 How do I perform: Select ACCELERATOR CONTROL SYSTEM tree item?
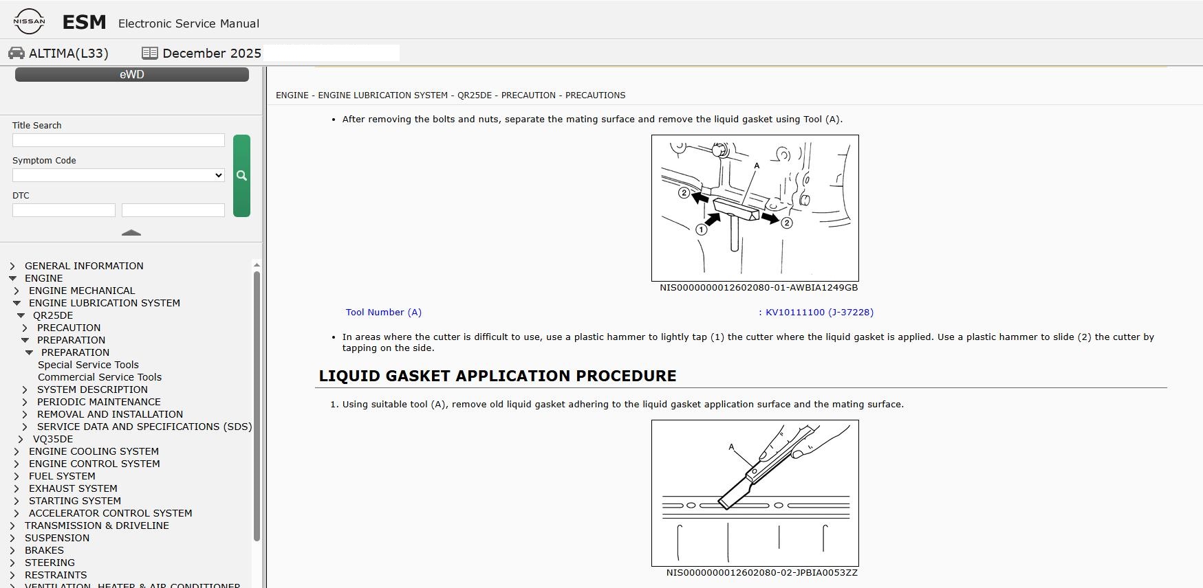pyautogui.click(x=111, y=513)
